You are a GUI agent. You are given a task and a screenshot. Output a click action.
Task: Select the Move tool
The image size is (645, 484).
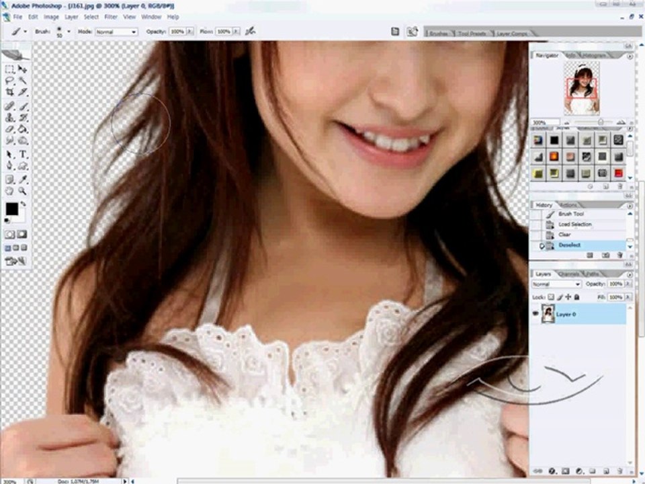(23, 69)
